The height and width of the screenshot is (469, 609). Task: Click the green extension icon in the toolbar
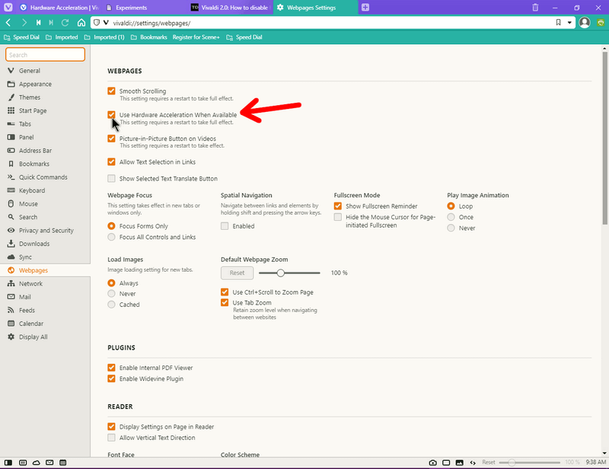[x=601, y=23]
